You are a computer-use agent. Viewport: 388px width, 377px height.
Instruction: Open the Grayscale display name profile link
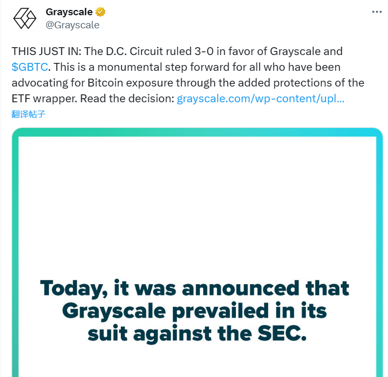69,12
